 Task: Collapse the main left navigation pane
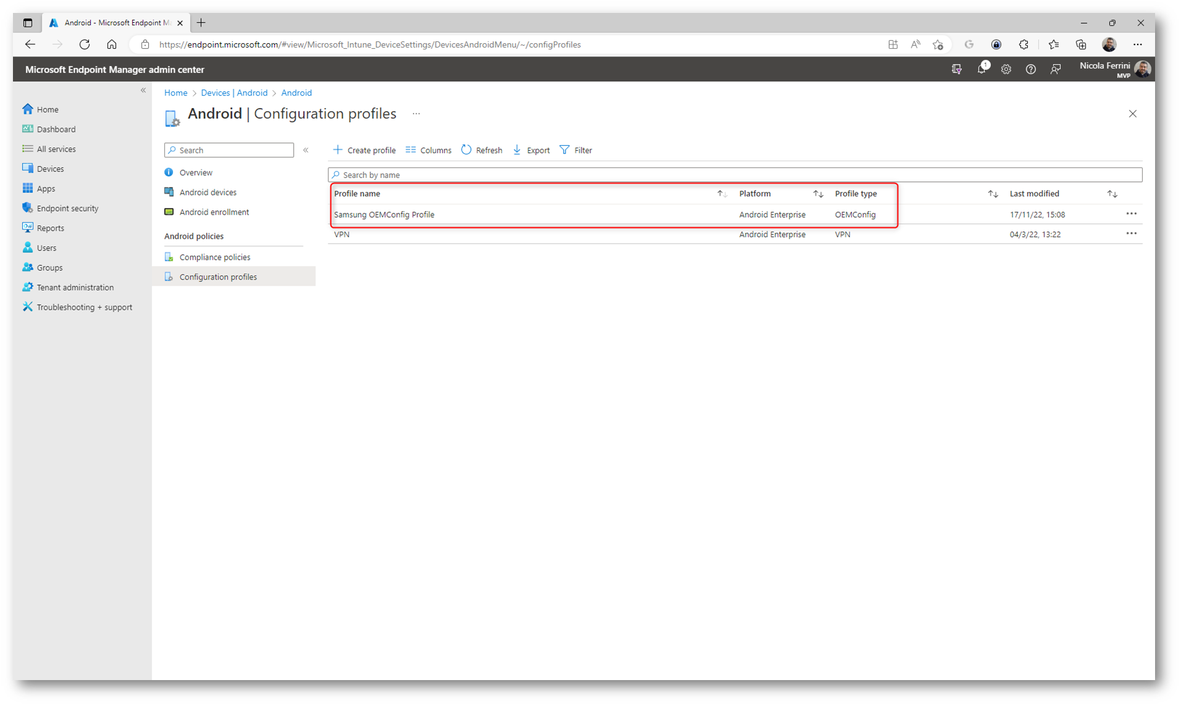point(143,90)
